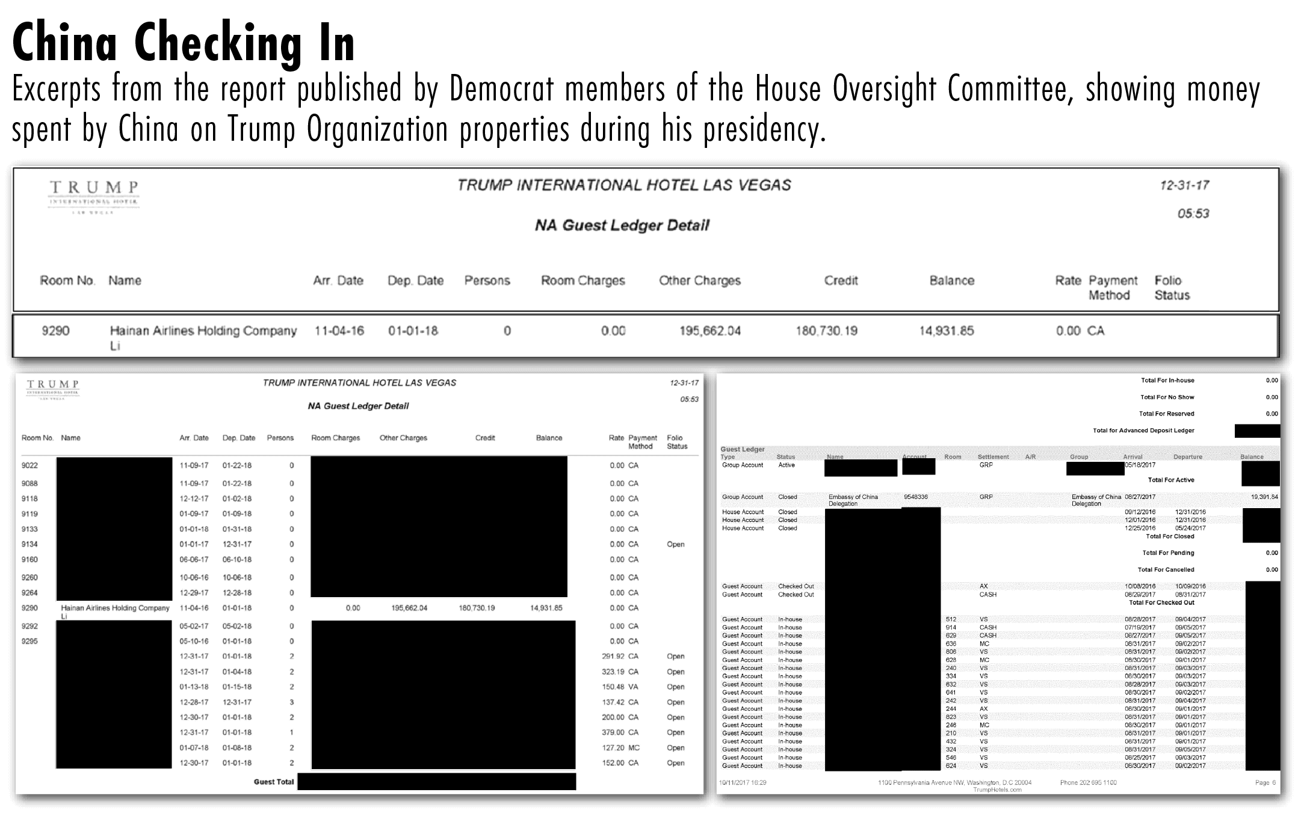Click room 629 in the guest ledger

[x=951, y=636]
